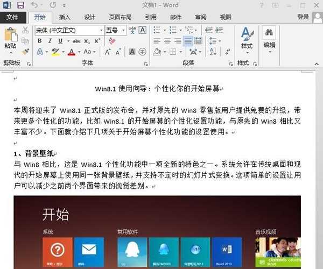
Task: Toggle italic formatting
Action: (50, 41)
